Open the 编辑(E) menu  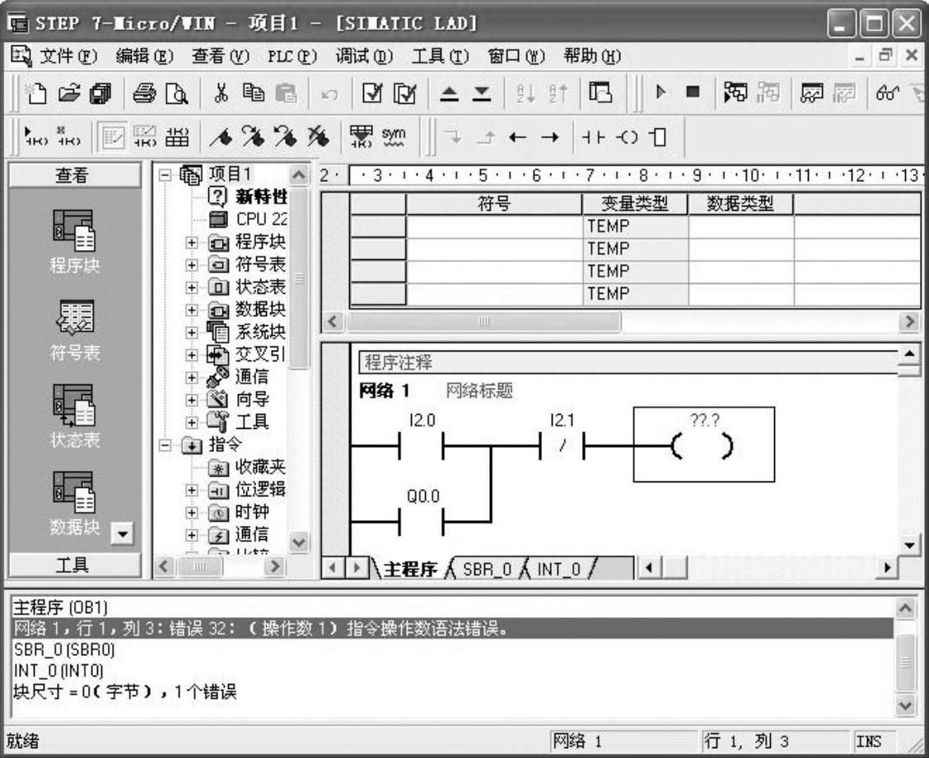(x=144, y=56)
